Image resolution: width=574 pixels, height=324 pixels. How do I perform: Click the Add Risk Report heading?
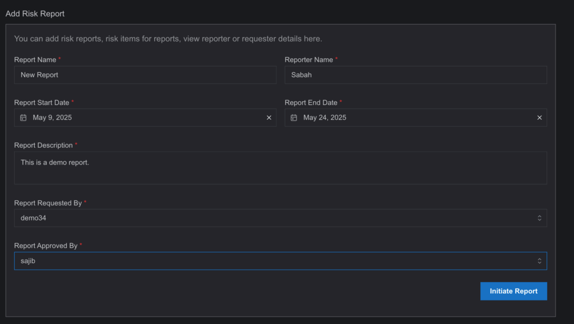[x=35, y=13]
